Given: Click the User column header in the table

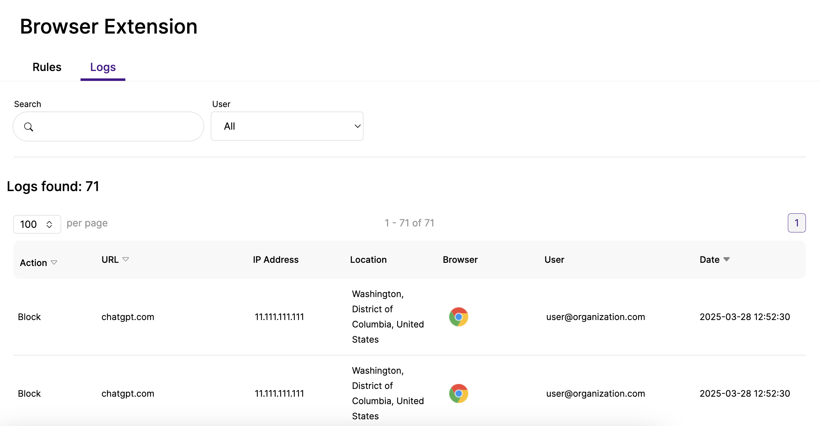Looking at the screenshot, I should point(554,260).
